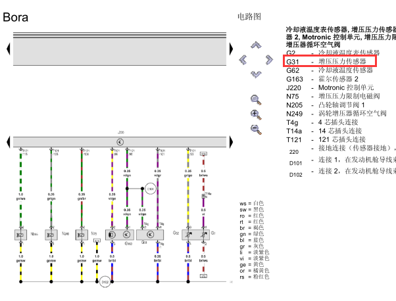Click color code ws = 白色
This screenshot has width=396, height=301.
[251, 203]
